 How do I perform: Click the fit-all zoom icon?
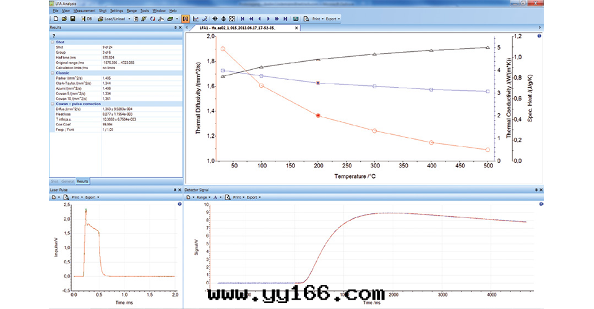[231, 19]
